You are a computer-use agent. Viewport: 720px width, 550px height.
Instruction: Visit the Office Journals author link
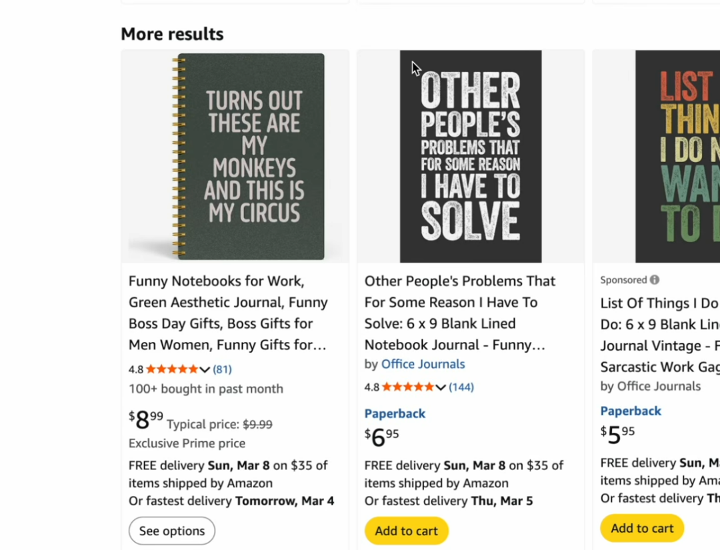coord(423,364)
